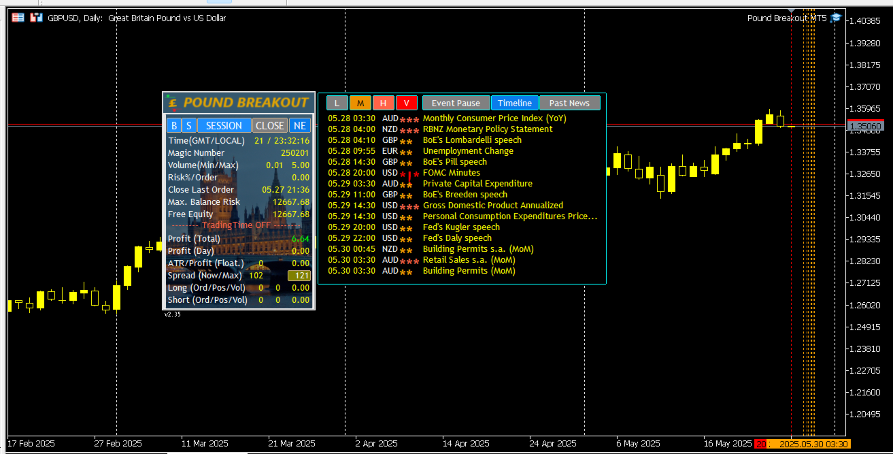This screenshot has width=893, height=454.
Task: Select the Fed's Kugler speech event
Action: click(461, 227)
